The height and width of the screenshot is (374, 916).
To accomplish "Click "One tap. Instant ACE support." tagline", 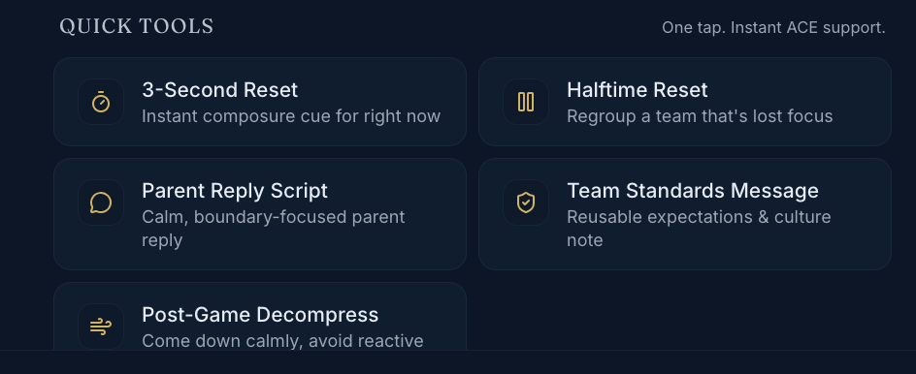I will pyautogui.click(x=773, y=27).
